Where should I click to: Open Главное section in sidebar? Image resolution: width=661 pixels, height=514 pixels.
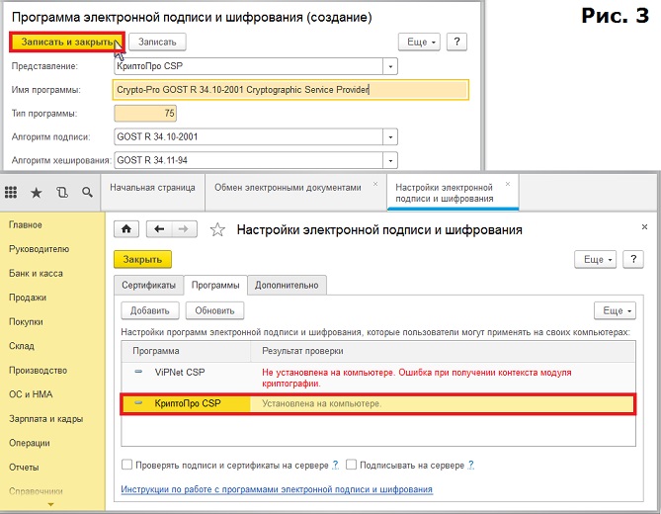tap(26, 224)
